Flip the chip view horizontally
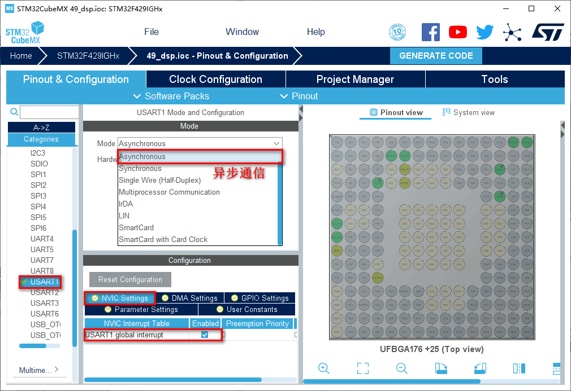Image resolution: width=571 pixels, height=391 pixels. pos(519,368)
